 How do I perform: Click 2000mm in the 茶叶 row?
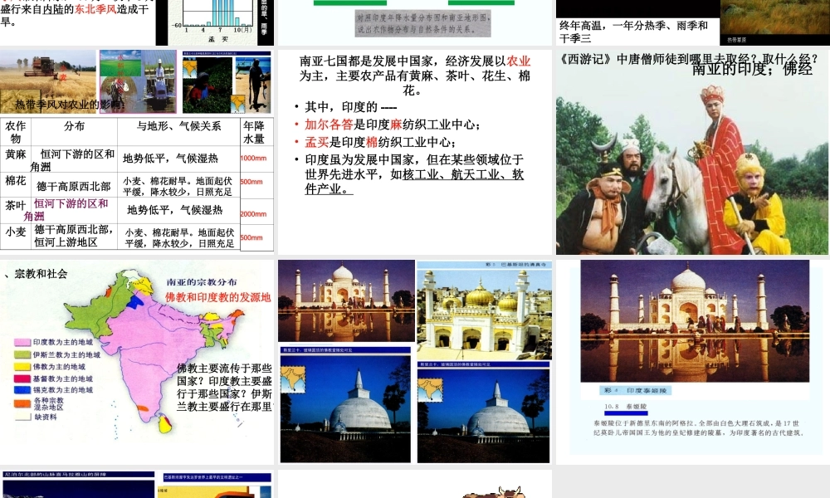tap(253, 214)
